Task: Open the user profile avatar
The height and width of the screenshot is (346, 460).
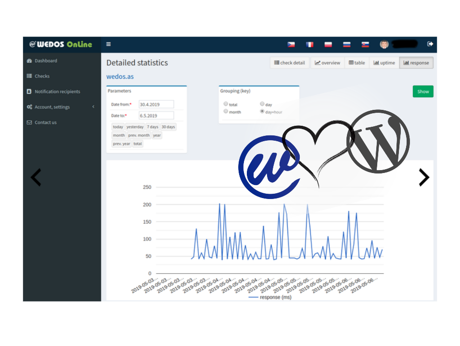Action: point(384,44)
